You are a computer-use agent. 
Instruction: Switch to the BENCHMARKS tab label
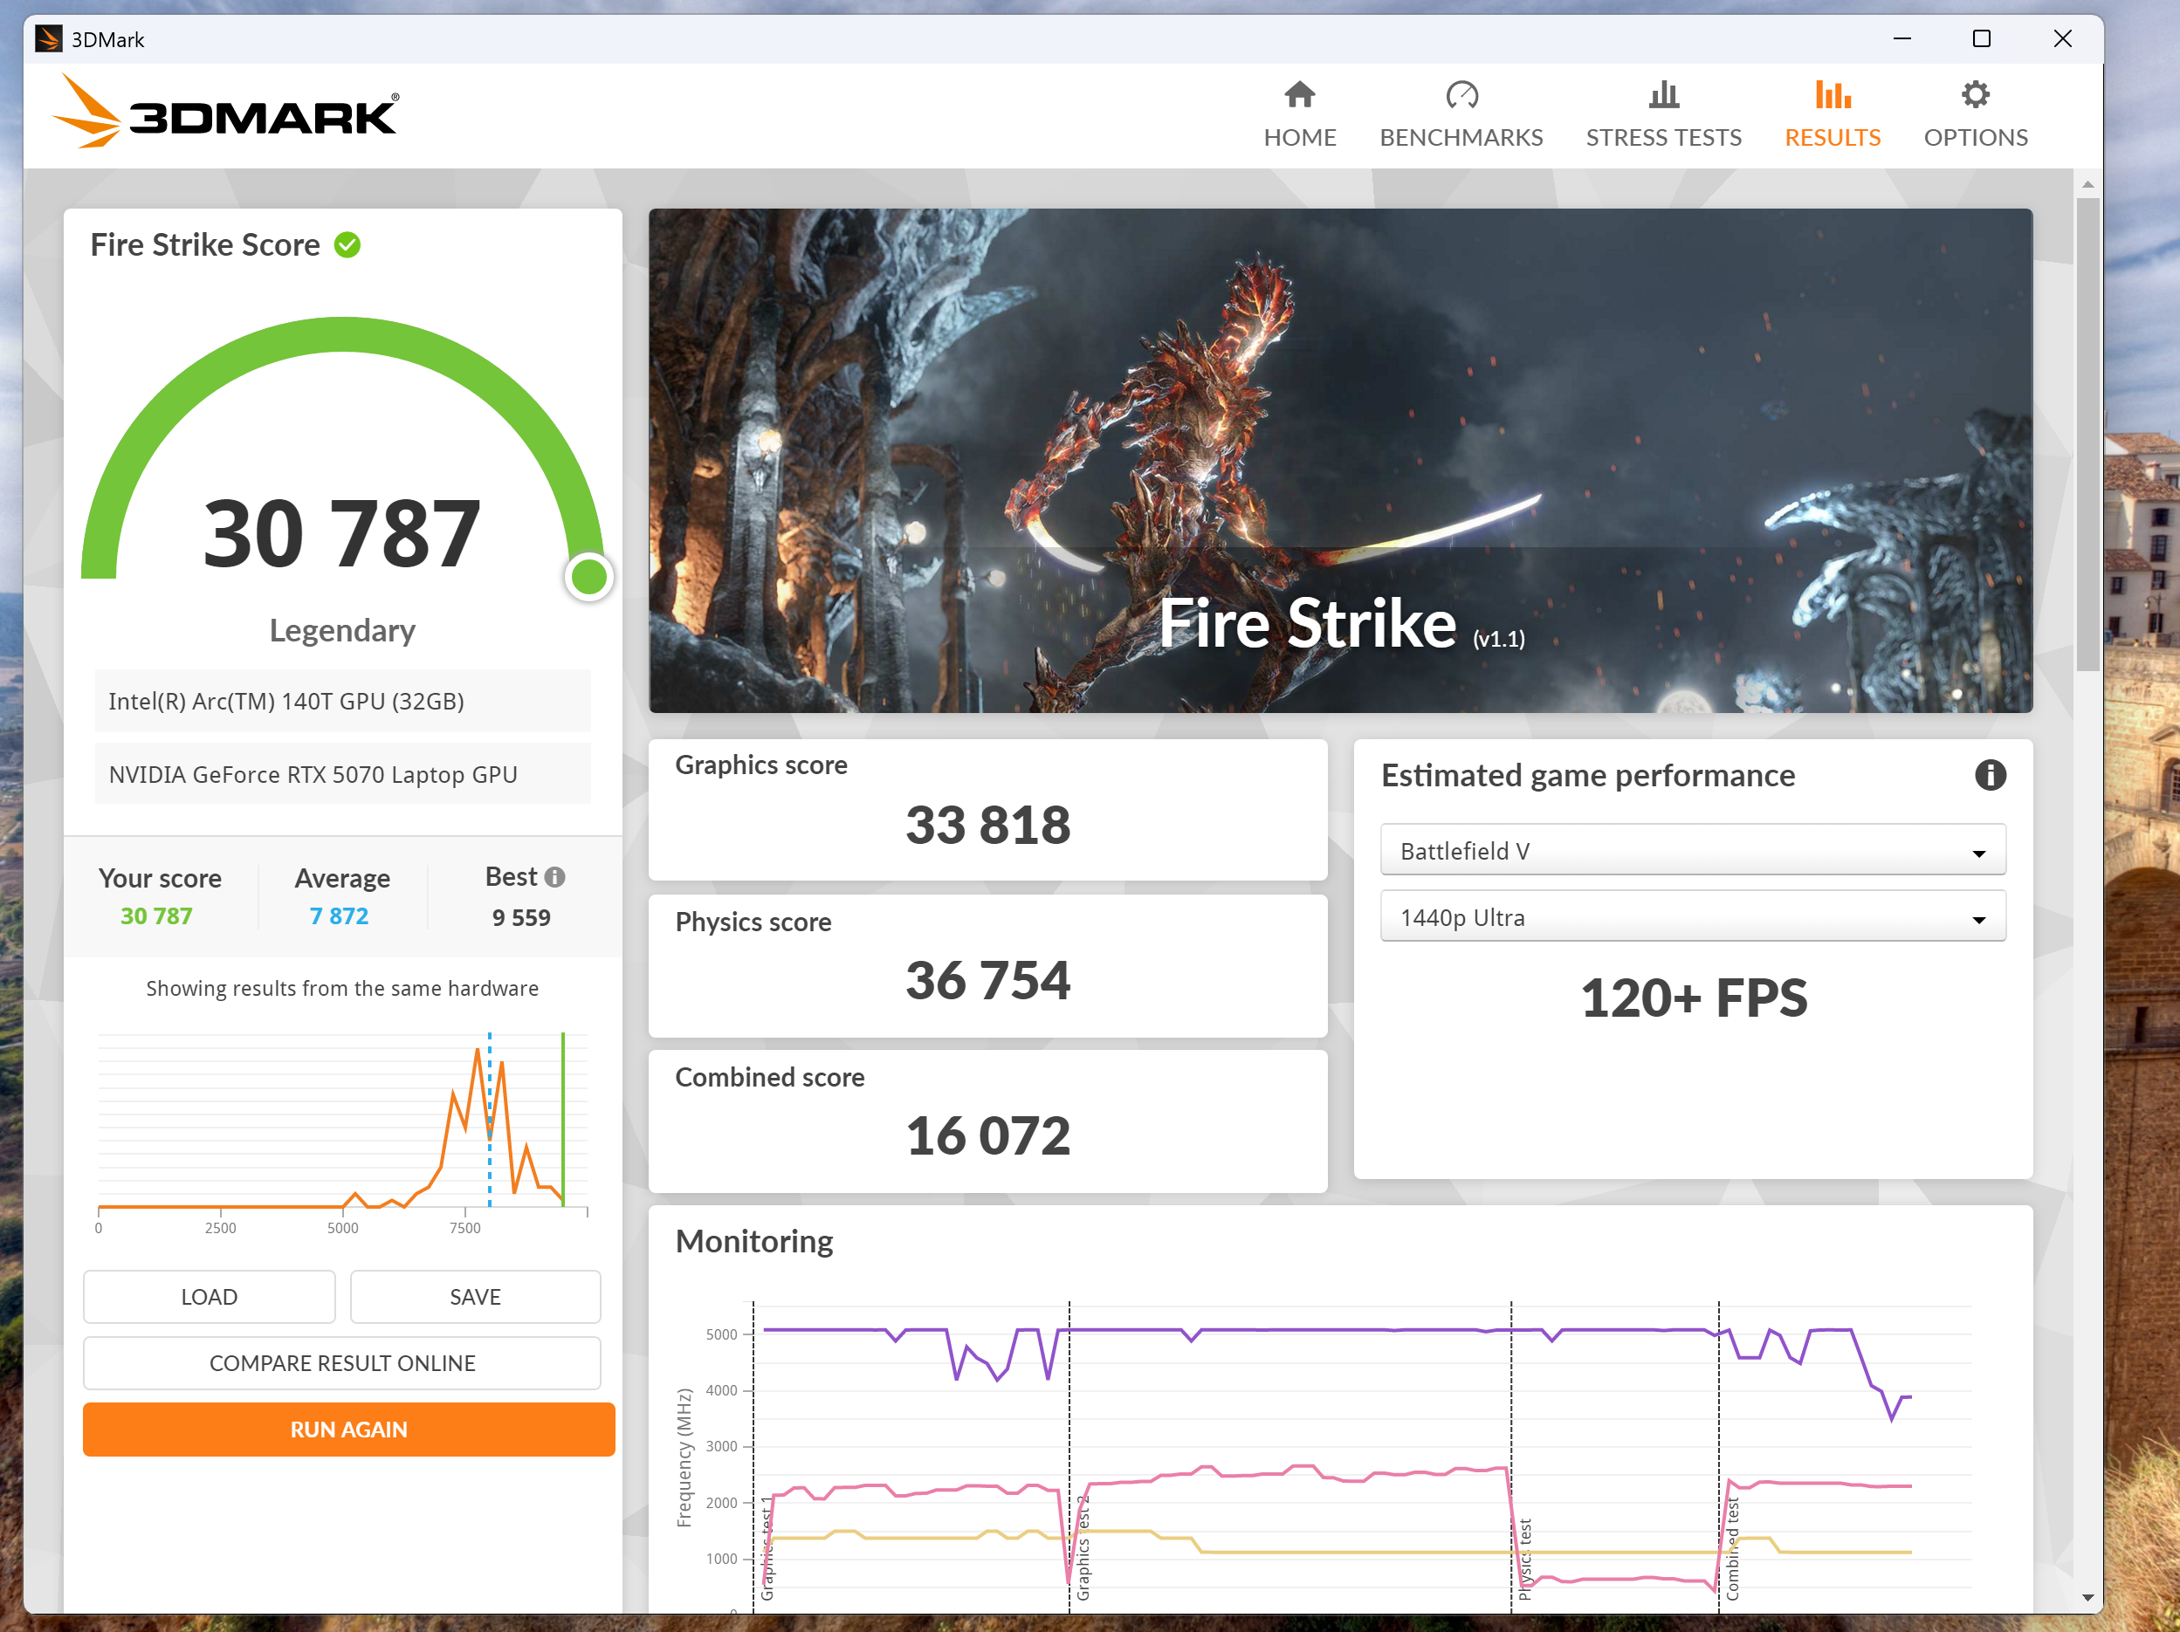pos(1461,138)
